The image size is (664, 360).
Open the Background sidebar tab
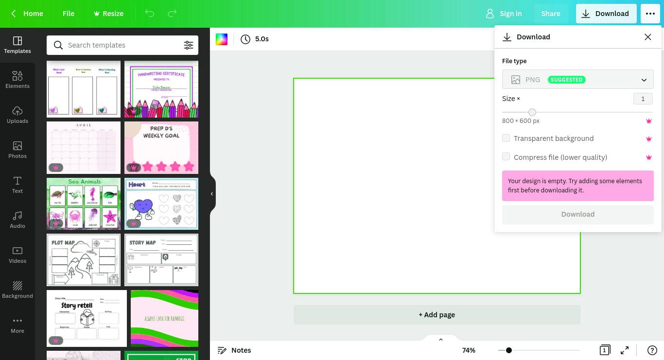[17, 290]
